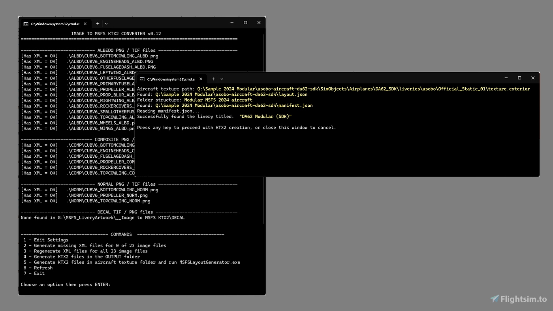This screenshot has width=553, height=311.
Task: Click the cmd icon on the background terminal tab
Action: [x=26, y=24]
